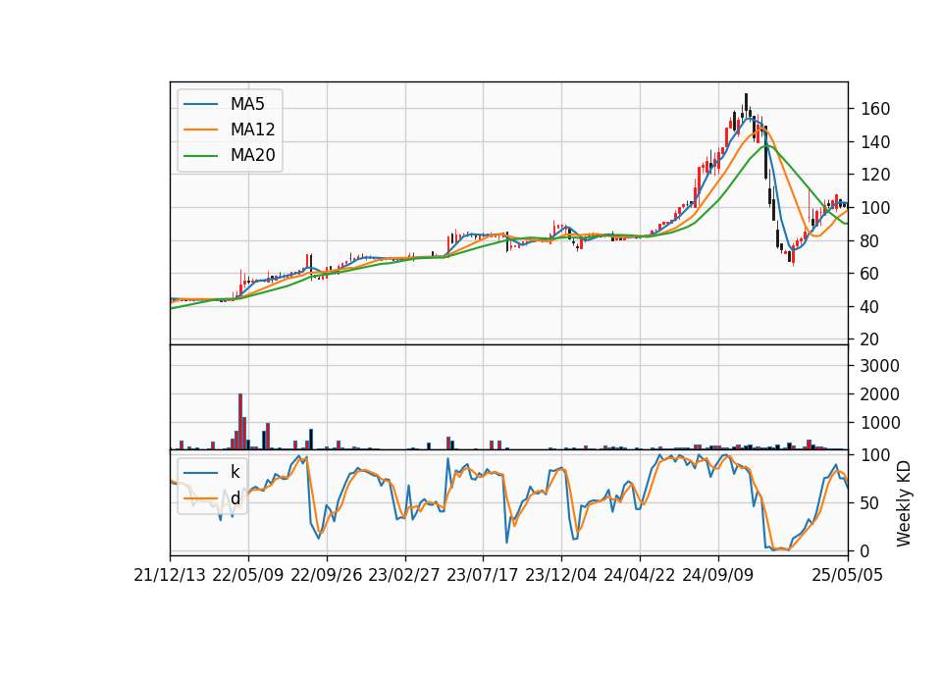Click the 24/09/09 date tick label
942x677 pixels.
coord(718,576)
